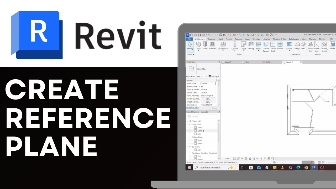
Task: Switch to the Collaborate ribbon tab
Action: tap(294, 39)
